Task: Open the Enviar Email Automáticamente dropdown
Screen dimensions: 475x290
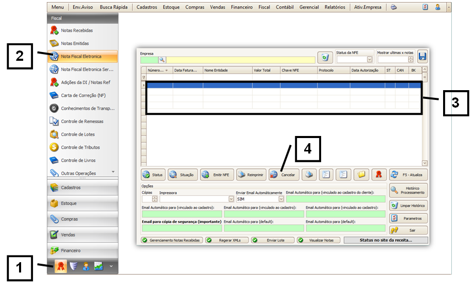Action: [x=281, y=199]
